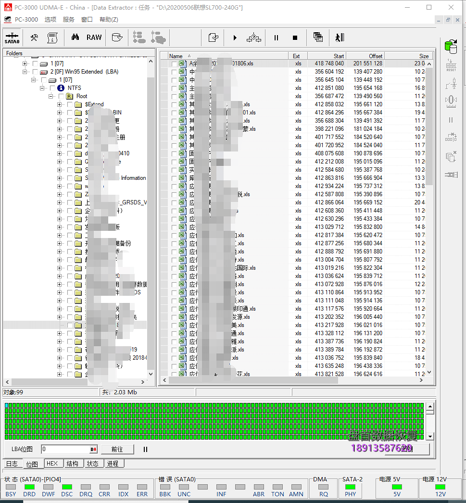Screen dimensions: 466x503
Task: Sort the file list by Offset column
Action: click(365, 56)
